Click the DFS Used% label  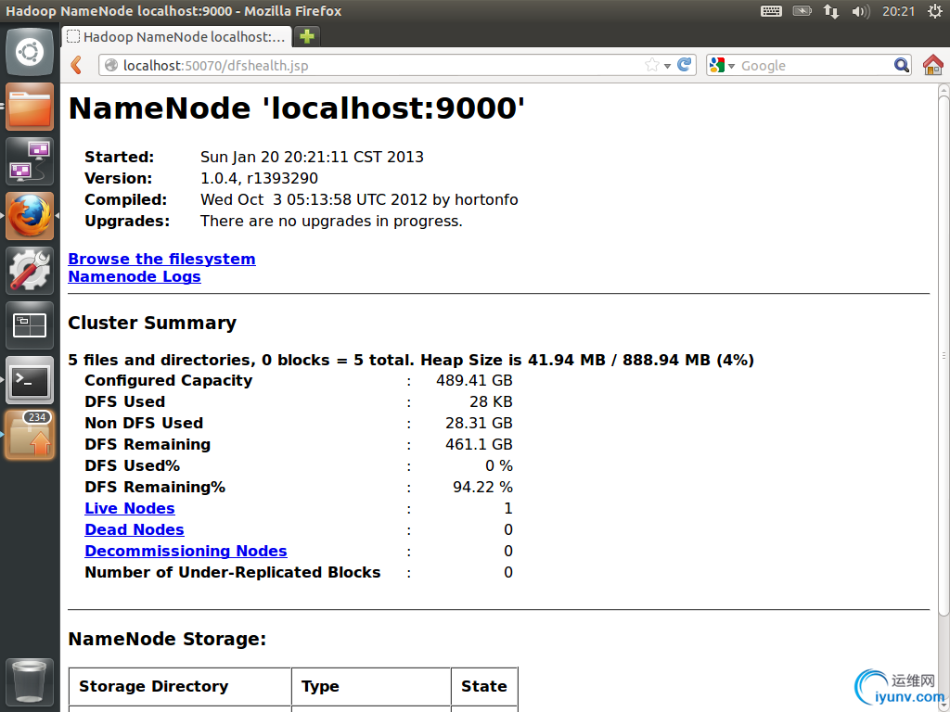[x=132, y=465]
